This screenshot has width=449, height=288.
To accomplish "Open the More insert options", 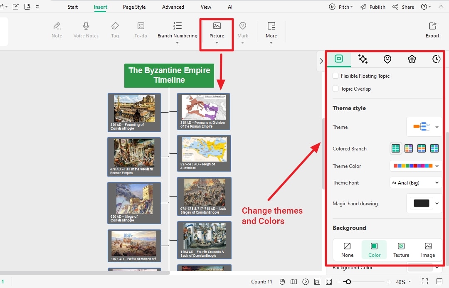I will 271,32.
